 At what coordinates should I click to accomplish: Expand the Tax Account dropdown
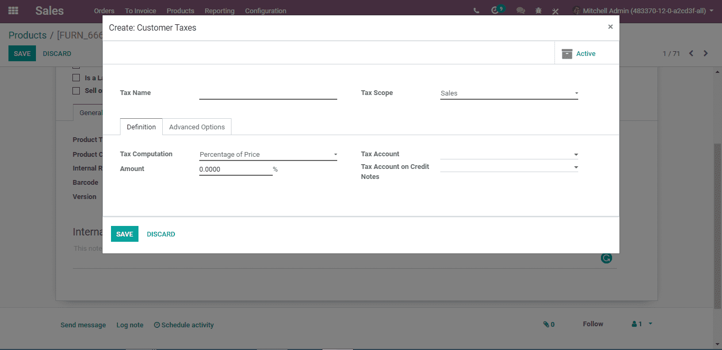509,154
